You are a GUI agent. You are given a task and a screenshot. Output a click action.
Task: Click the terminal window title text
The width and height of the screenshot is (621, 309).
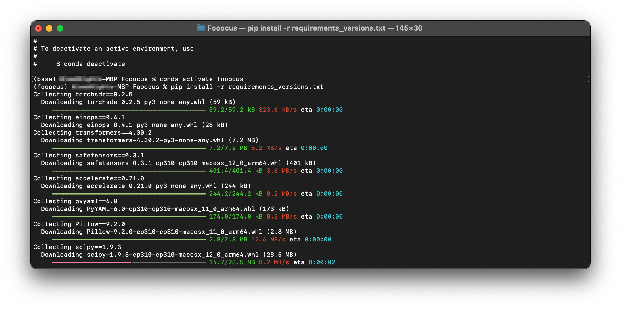[x=315, y=28]
